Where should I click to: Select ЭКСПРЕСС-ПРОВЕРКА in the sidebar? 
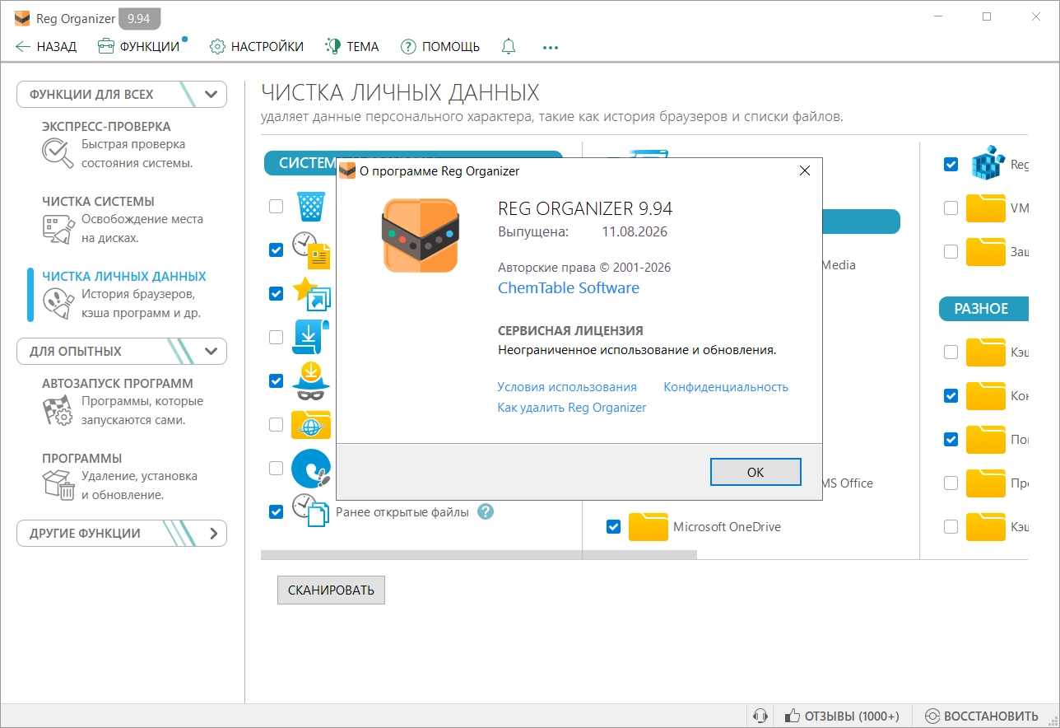pos(123,145)
